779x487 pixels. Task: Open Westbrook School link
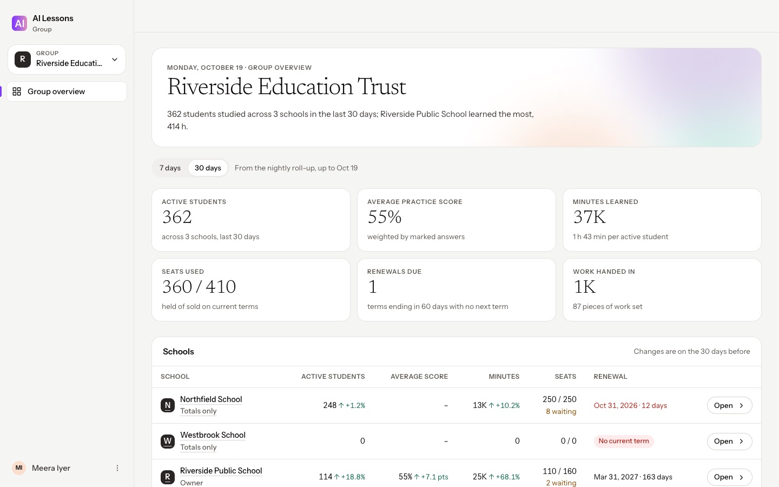tap(213, 435)
